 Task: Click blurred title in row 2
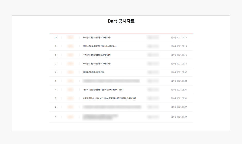click(112, 107)
